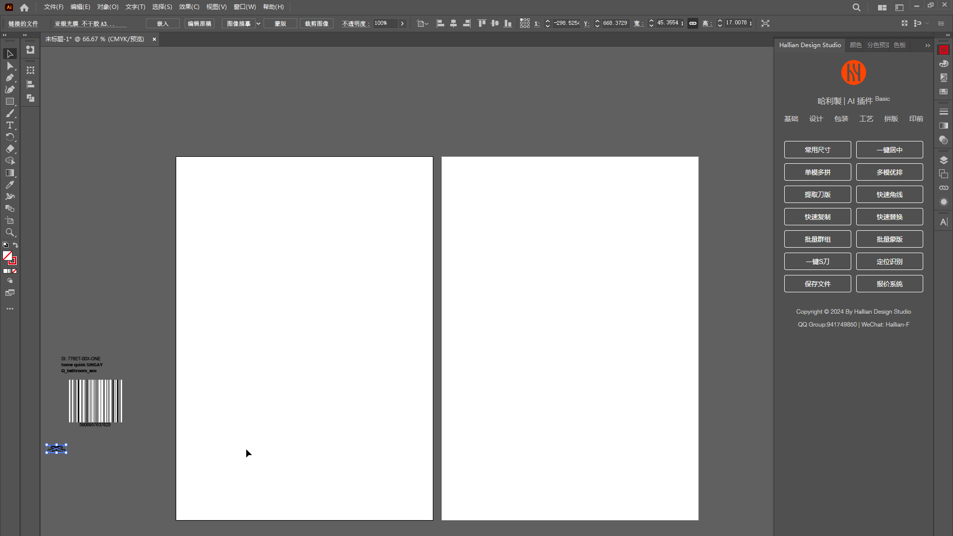This screenshot has width=953, height=536.
Task: Select the Type tool
Action: pyautogui.click(x=10, y=125)
